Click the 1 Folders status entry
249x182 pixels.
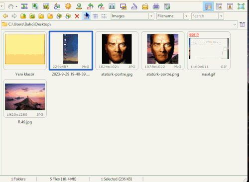[18, 179]
